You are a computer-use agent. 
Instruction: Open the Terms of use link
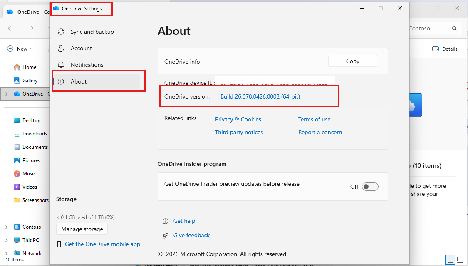point(314,119)
